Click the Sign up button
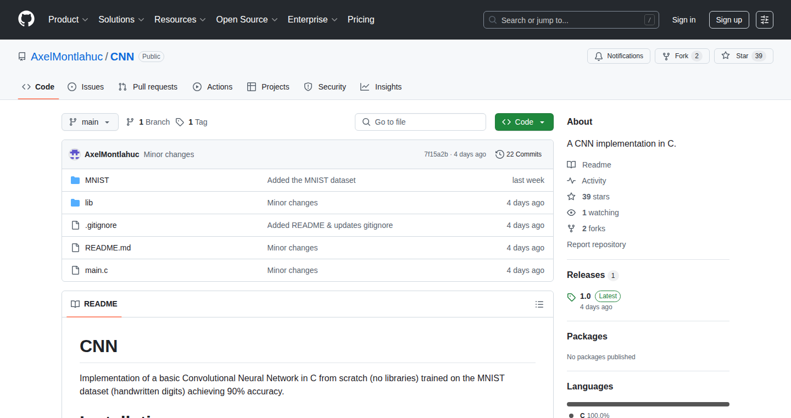This screenshot has width=791, height=418. (x=729, y=20)
